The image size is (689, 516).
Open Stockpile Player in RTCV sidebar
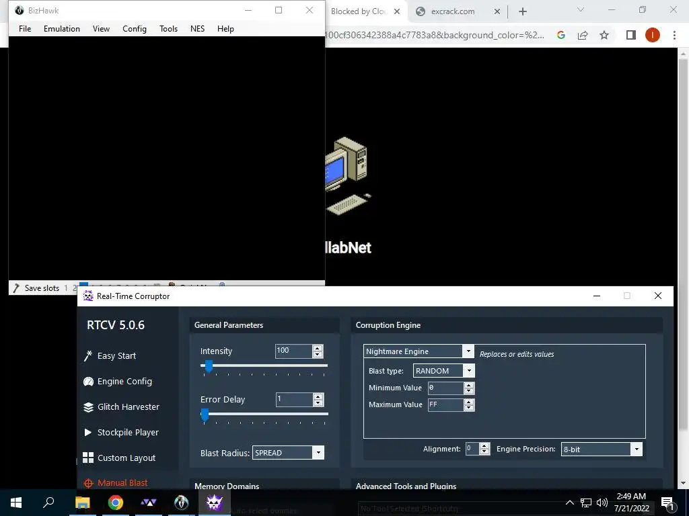point(128,432)
